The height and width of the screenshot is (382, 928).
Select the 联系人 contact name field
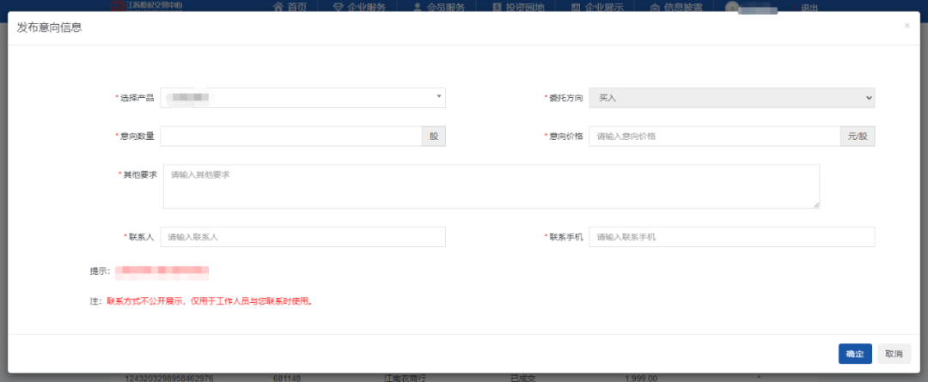[302, 237]
